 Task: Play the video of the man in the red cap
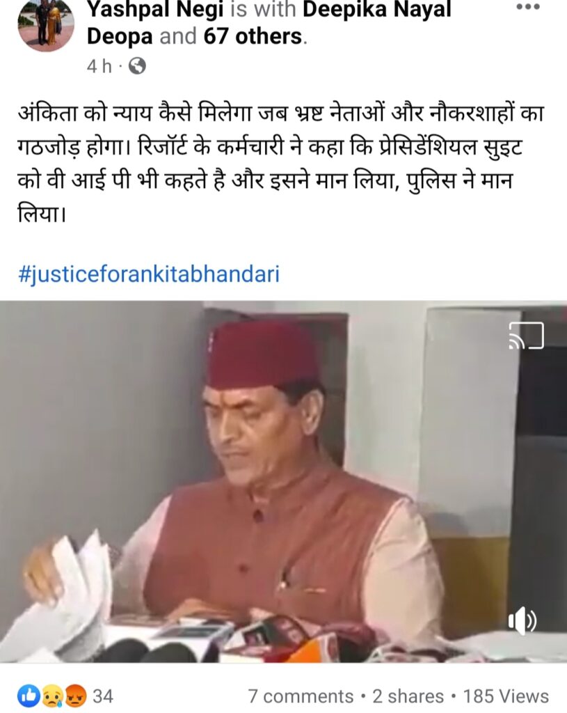click(283, 482)
